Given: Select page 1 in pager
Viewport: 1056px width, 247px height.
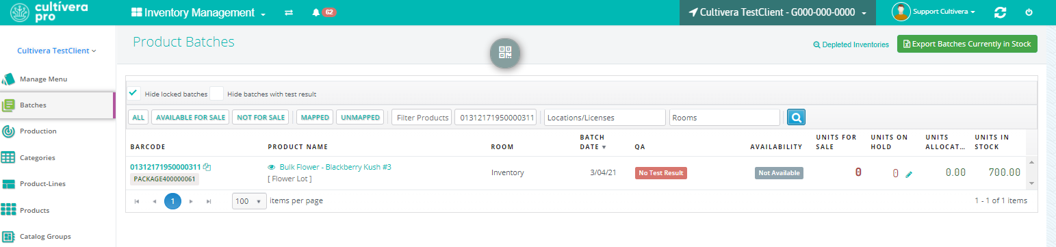Looking at the screenshot, I should 173,201.
